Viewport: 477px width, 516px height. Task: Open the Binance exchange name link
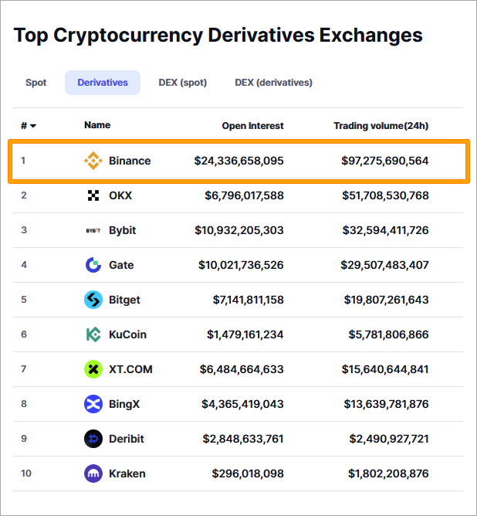pyautogui.click(x=130, y=161)
